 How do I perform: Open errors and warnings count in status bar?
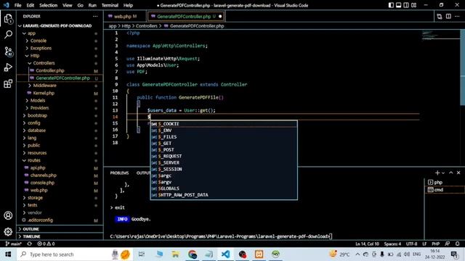point(46,244)
